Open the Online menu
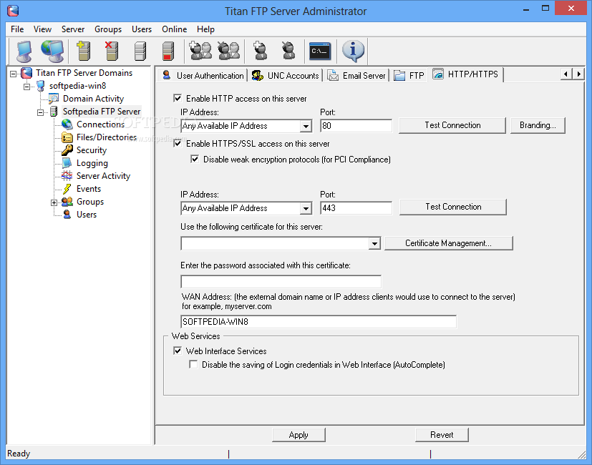This screenshot has height=465, width=592. 174,29
